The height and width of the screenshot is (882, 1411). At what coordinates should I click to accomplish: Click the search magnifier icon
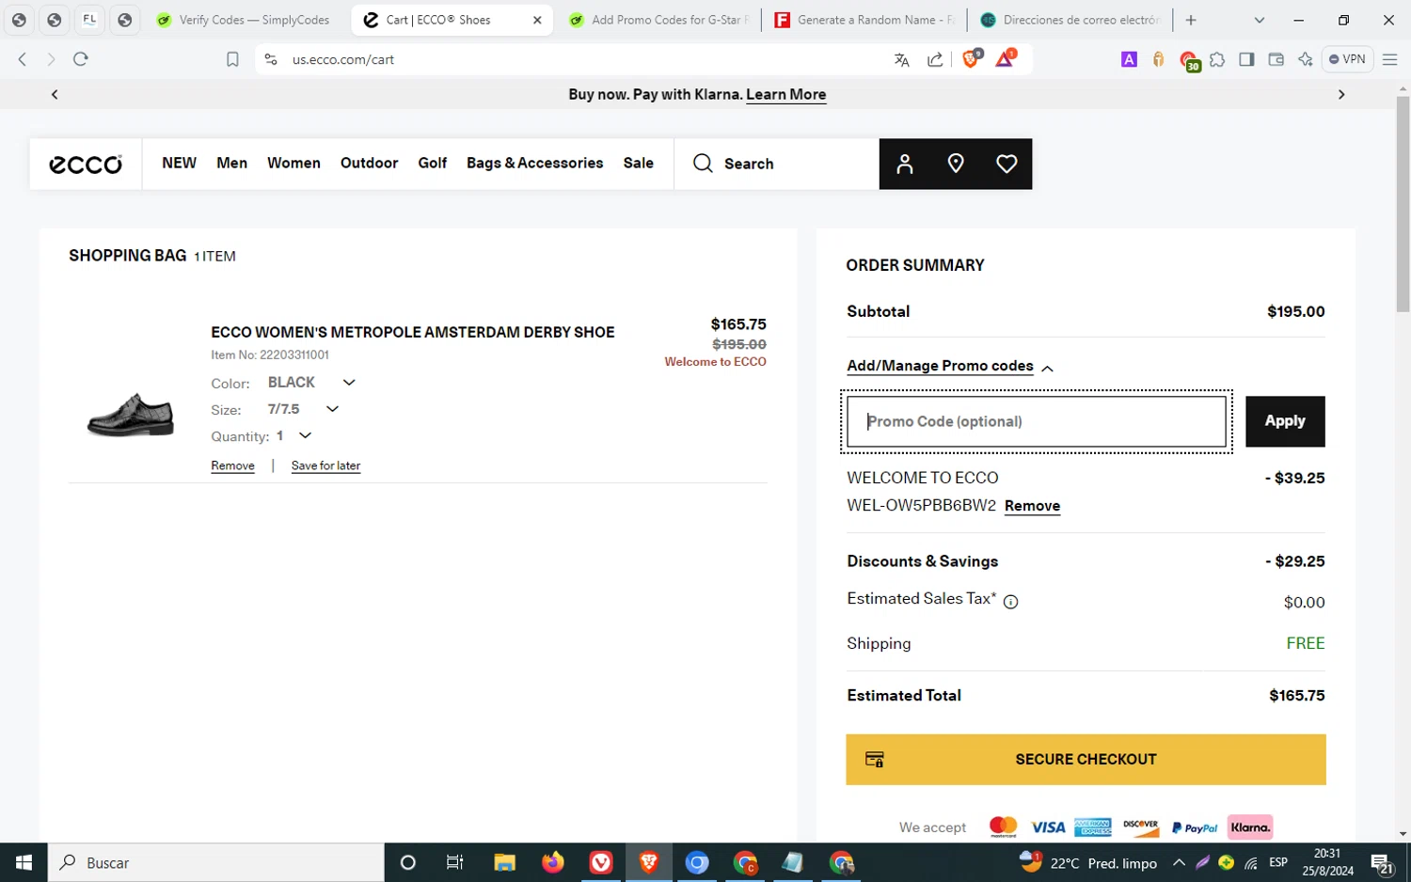(x=703, y=164)
